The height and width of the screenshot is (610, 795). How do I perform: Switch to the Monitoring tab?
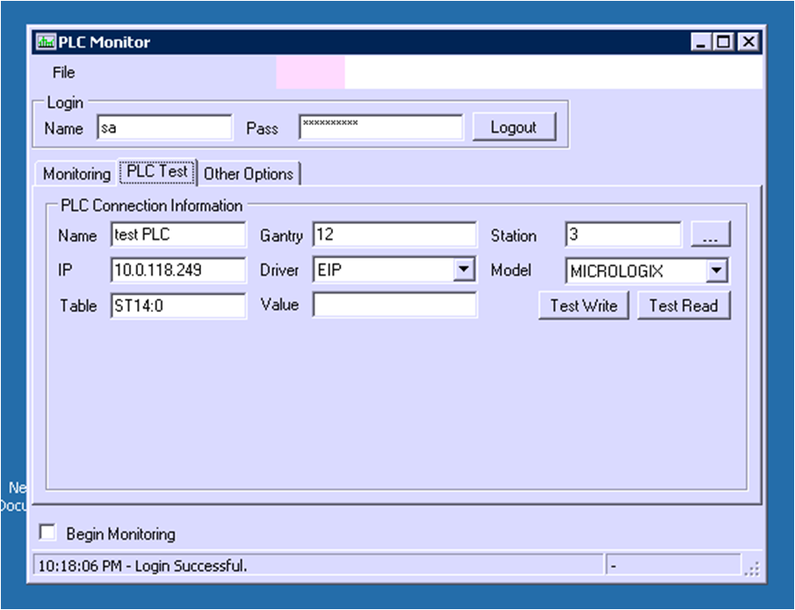coord(76,174)
